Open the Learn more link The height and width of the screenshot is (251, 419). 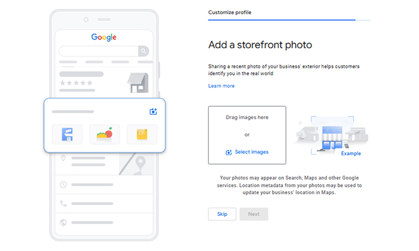(x=221, y=86)
